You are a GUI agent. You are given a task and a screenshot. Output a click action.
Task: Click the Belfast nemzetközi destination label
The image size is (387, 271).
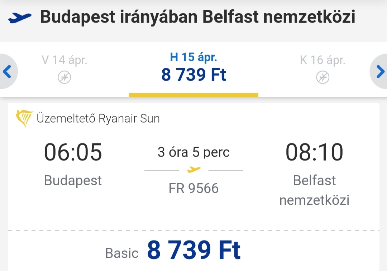tap(315, 190)
